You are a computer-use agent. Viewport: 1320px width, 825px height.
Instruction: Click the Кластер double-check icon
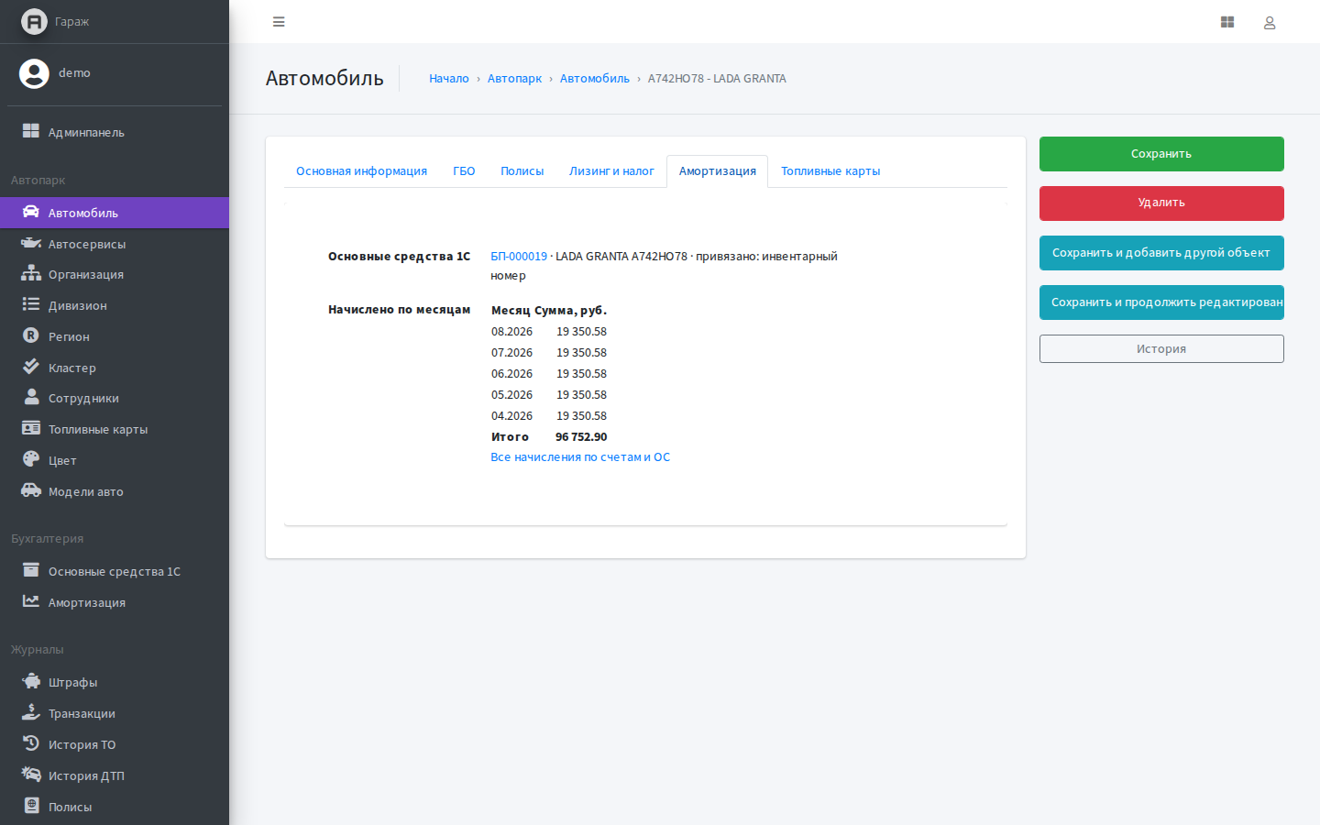point(31,367)
